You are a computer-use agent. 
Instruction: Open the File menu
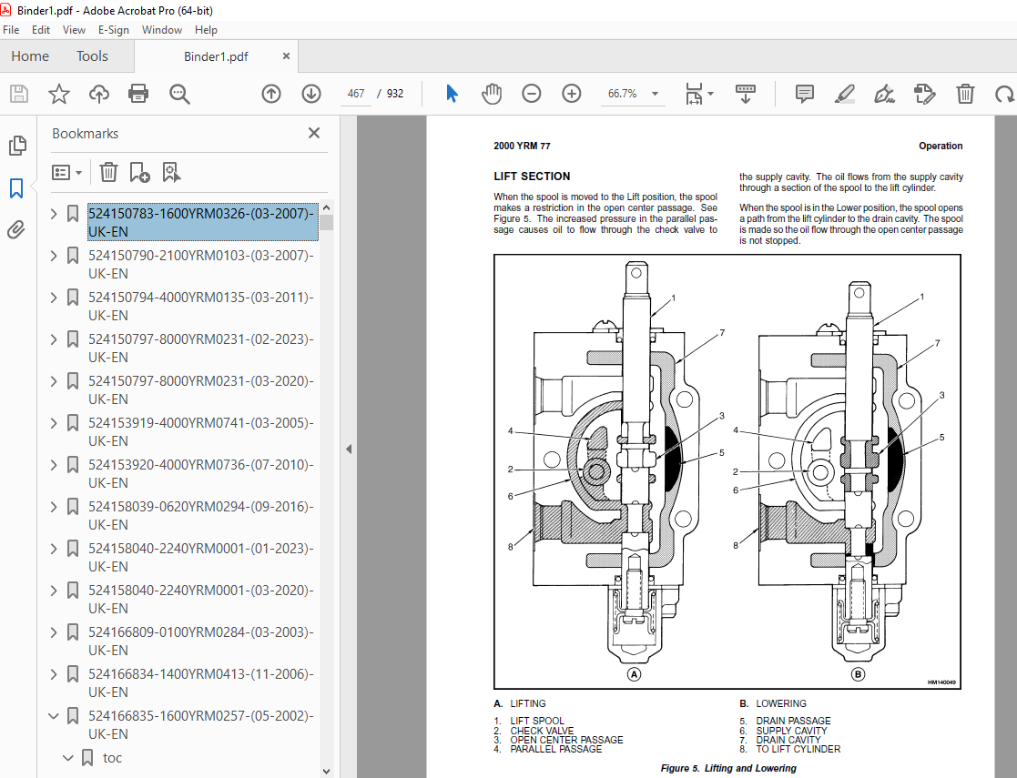click(11, 30)
